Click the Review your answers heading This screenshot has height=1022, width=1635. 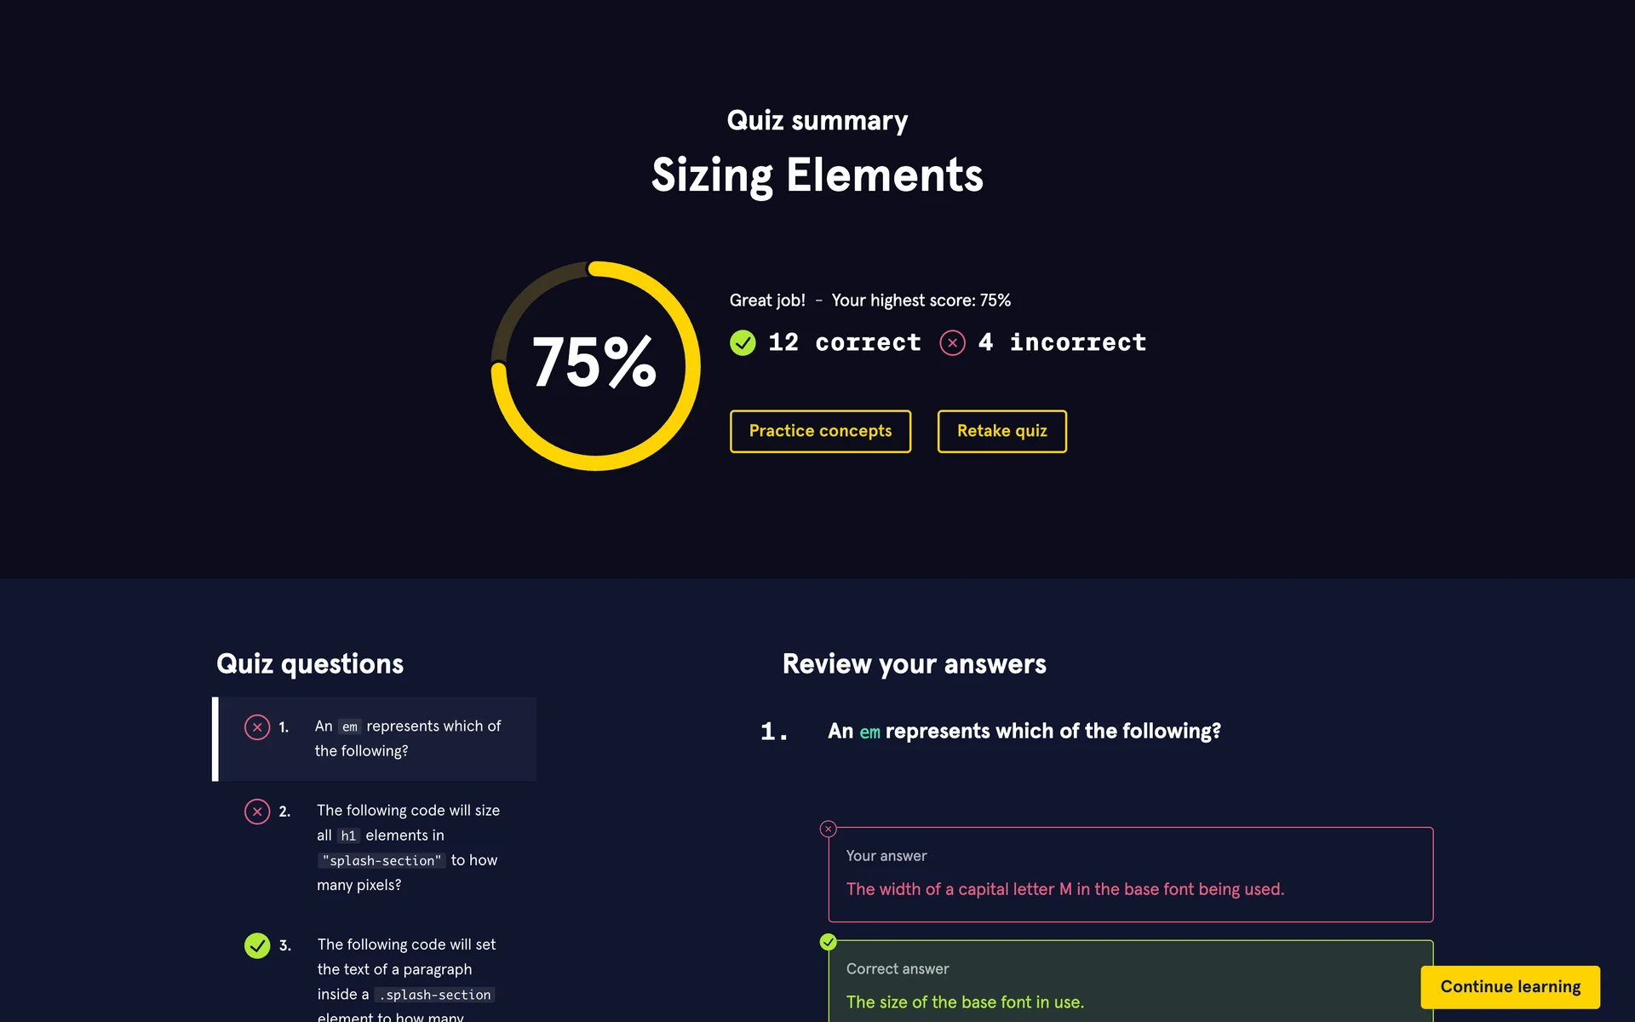[x=914, y=664]
